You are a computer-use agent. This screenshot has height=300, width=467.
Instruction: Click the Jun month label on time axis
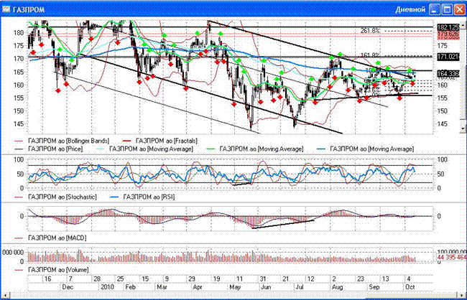point(266,287)
